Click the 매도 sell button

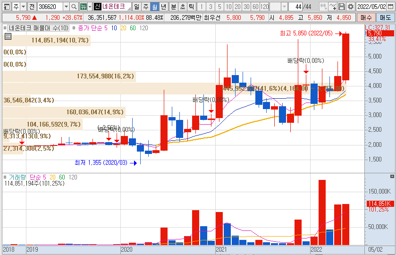[x=386, y=17]
